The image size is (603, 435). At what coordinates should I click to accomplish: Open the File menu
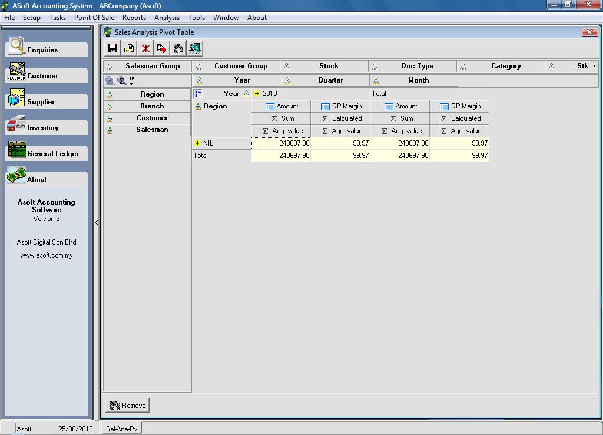pos(9,18)
